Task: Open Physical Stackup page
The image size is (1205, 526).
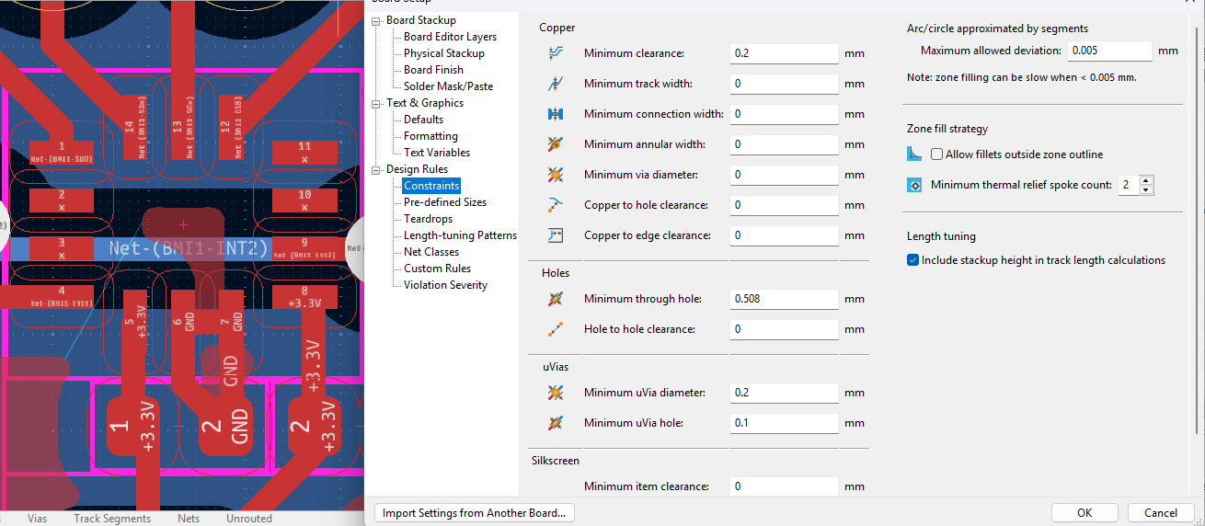Action: 443,53
